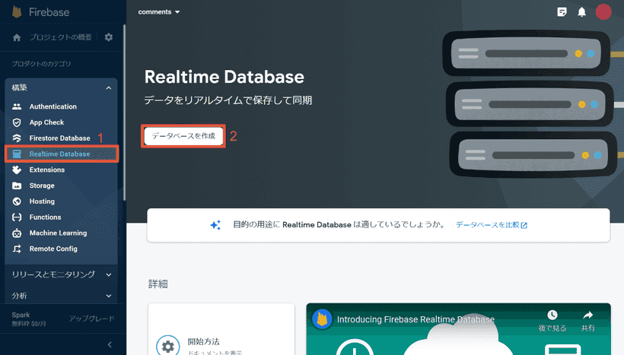This screenshot has width=624, height=355.
Task: Click the gear icon on 開始方法 card
Action: click(x=167, y=347)
